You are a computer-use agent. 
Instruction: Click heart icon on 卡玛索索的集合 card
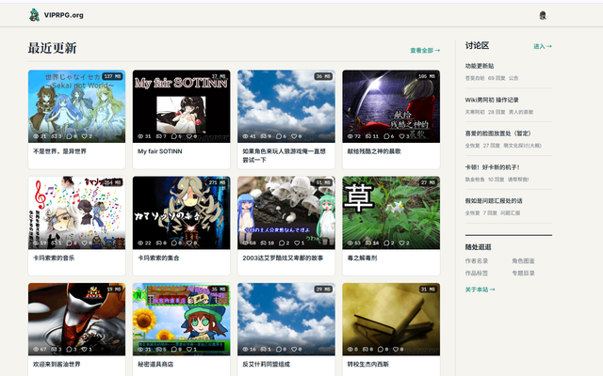(x=189, y=243)
